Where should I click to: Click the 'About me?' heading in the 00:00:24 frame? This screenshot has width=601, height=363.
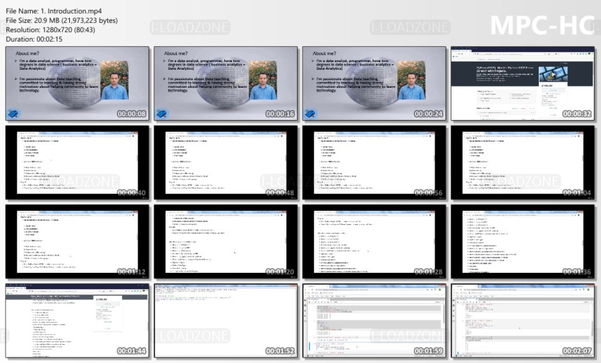coord(324,54)
